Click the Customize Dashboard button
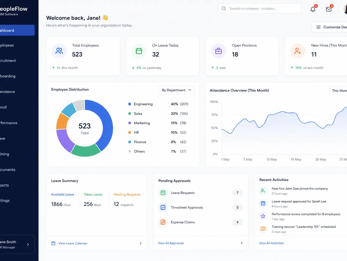 pyautogui.click(x=329, y=27)
